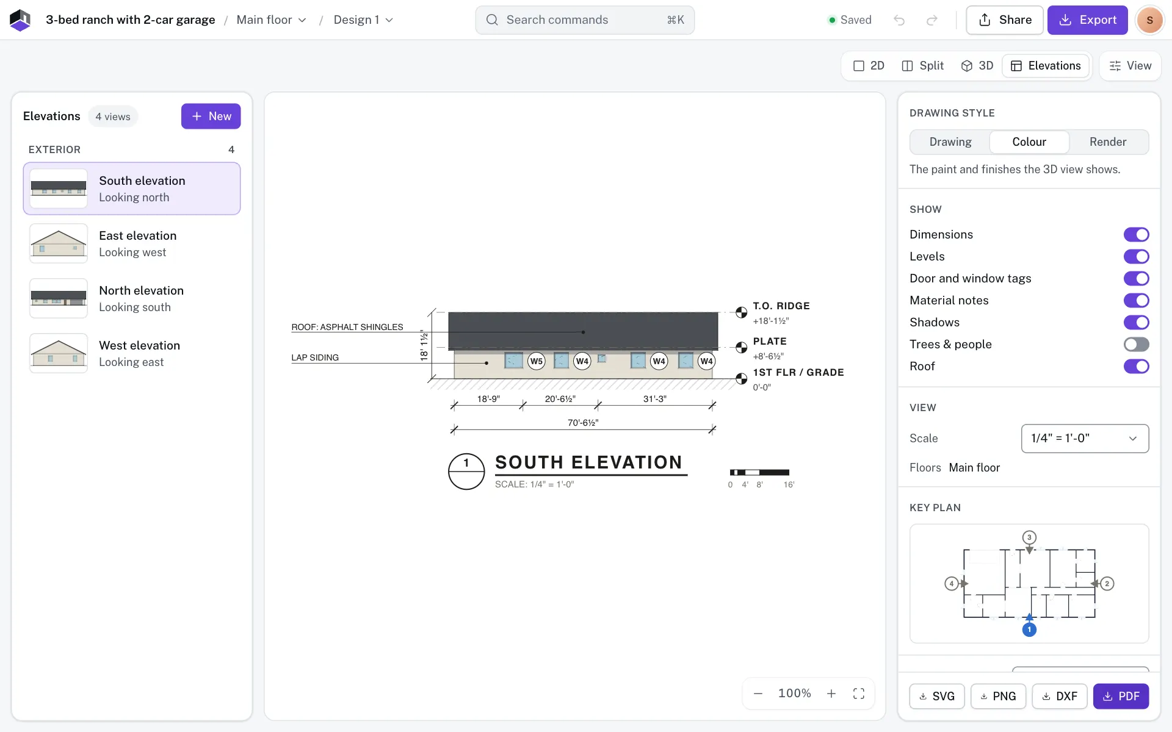
Task: Open the View options menu
Action: pyautogui.click(x=1130, y=66)
